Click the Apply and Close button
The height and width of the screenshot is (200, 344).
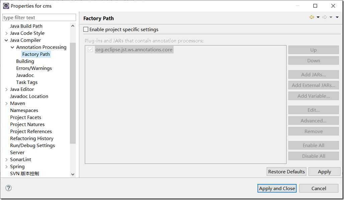(277, 188)
